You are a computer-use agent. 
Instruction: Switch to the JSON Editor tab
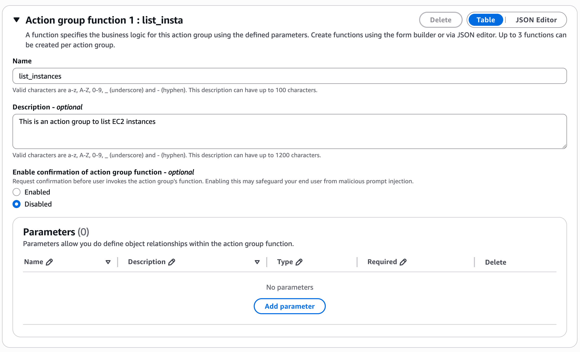coord(536,20)
